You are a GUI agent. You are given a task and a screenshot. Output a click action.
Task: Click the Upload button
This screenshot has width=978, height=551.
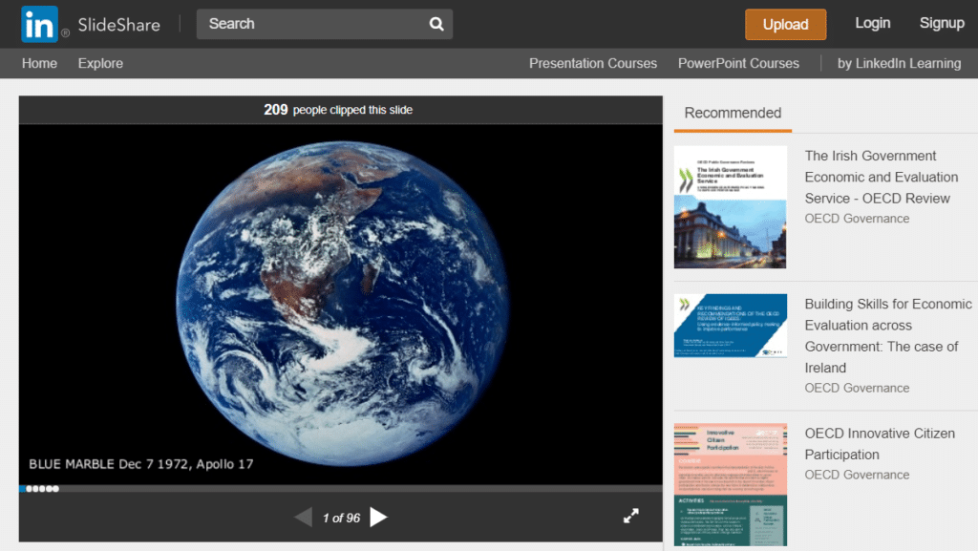tap(785, 24)
